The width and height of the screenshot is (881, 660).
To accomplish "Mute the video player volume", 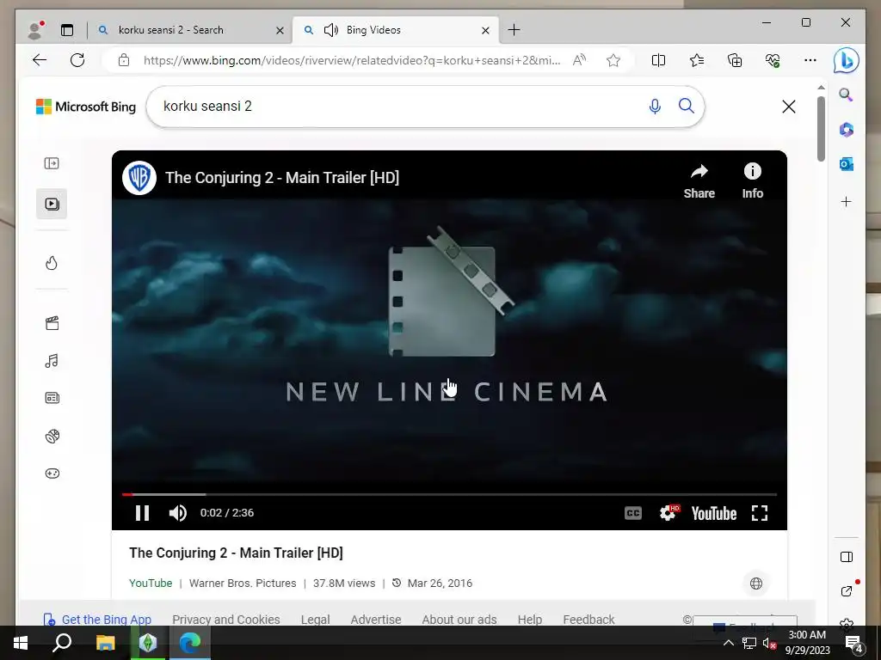I will [x=177, y=513].
